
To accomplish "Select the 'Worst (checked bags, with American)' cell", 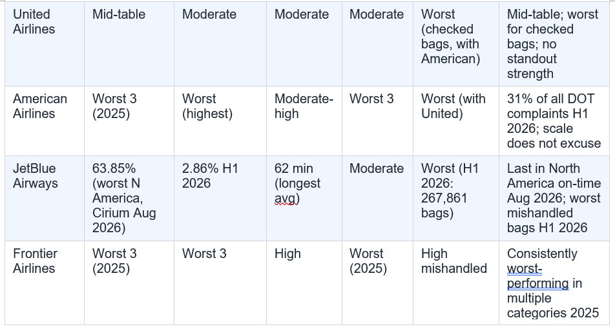I will (456, 44).
